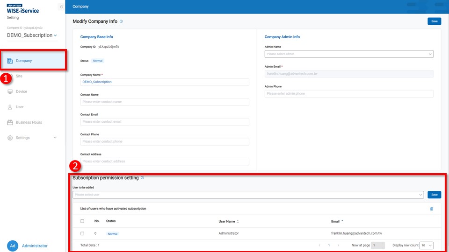Open the Device menu item
The image size is (449, 252).
(22, 91)
